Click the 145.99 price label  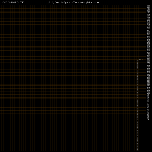pyautogui.click(x=141, y=60)
